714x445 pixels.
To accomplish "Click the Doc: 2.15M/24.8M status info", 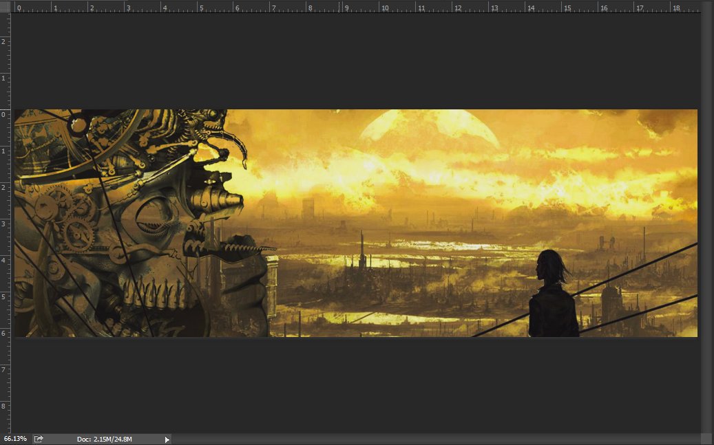I will [104, 439].
